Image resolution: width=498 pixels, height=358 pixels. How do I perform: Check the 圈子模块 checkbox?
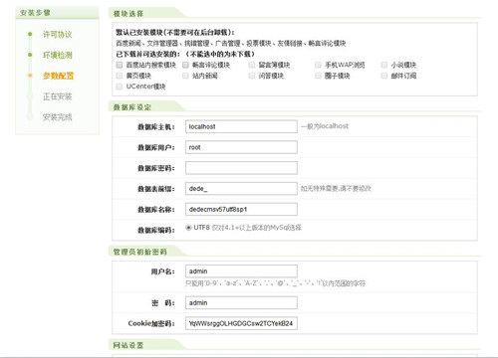[318, 76]
